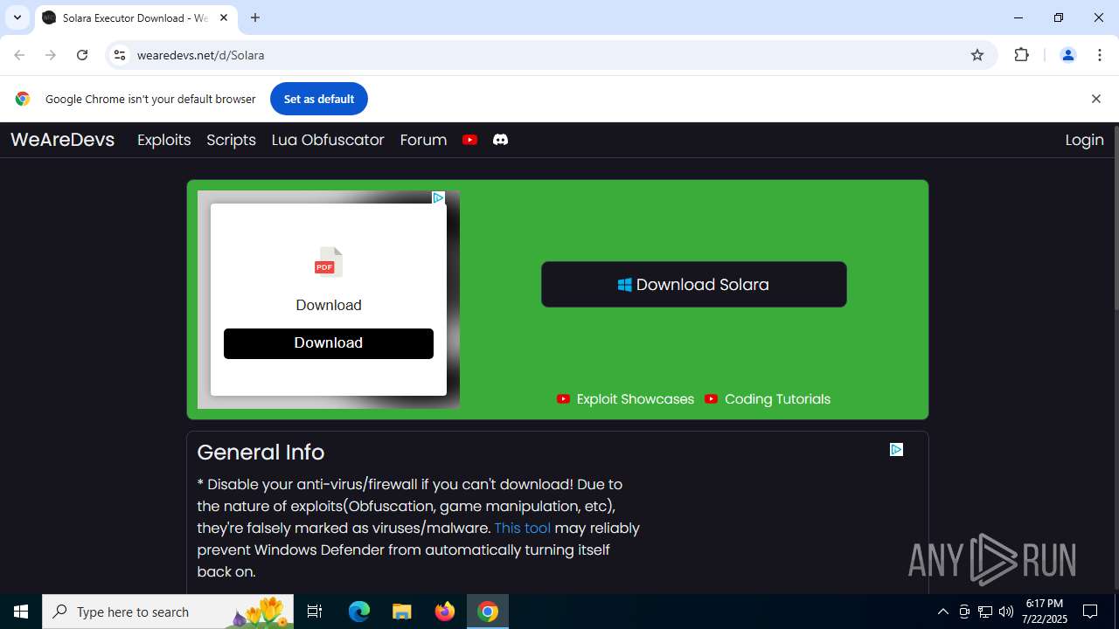Click the WeAreDevs logo
1119x629 pixels.
62,140
